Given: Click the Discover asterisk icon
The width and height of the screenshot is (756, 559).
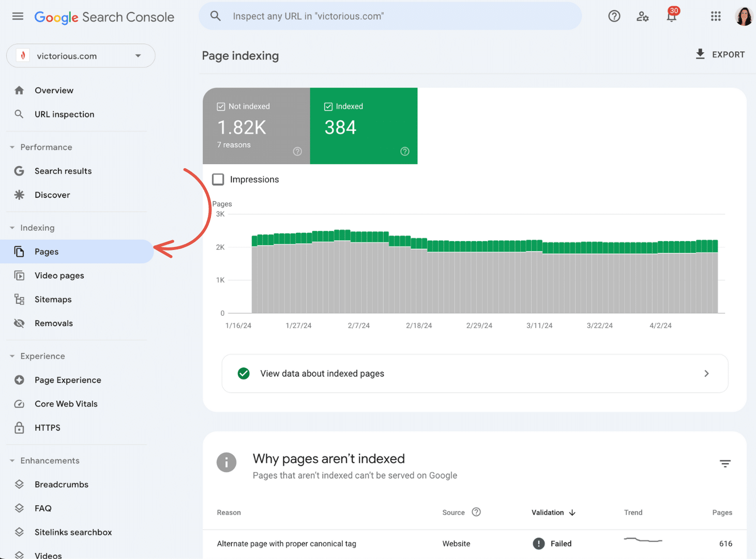Looking at the screenshot, I should 19,195.
